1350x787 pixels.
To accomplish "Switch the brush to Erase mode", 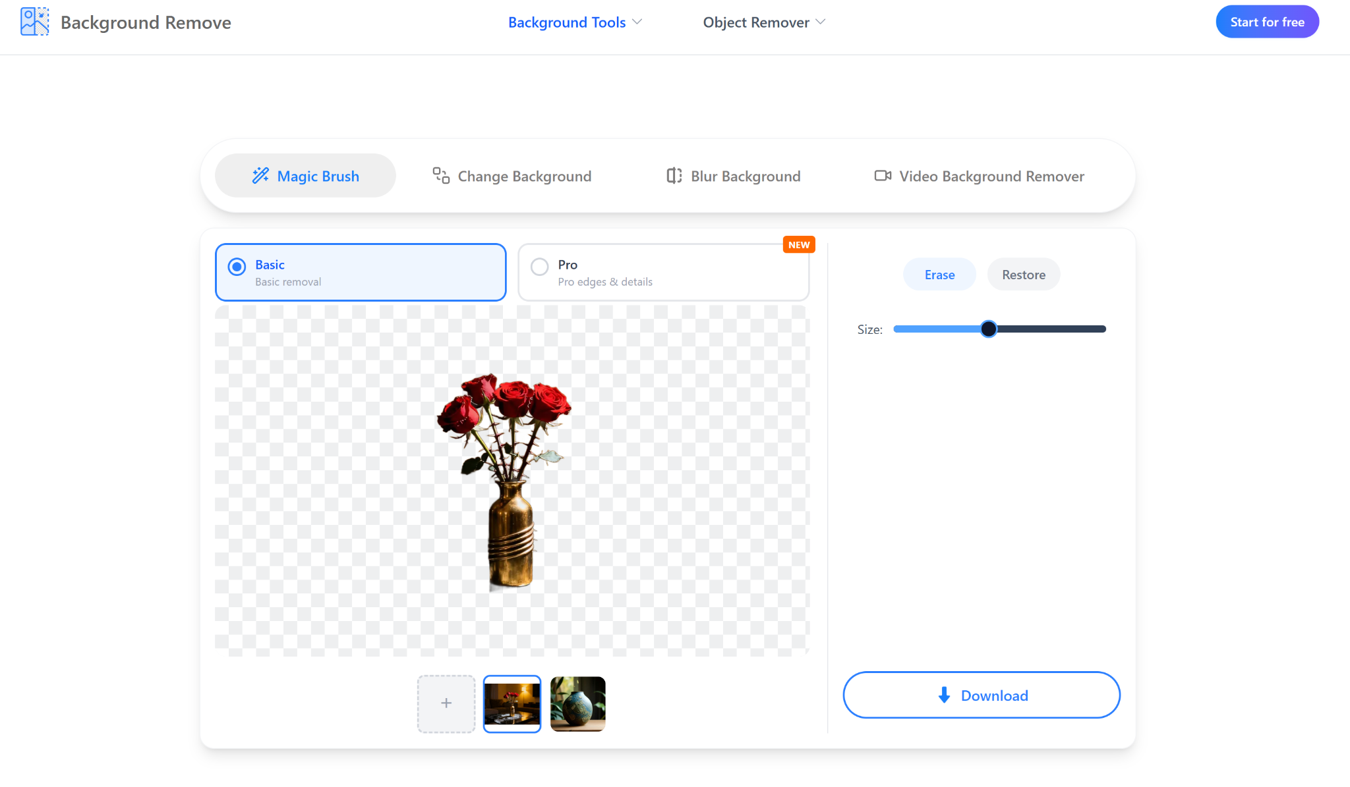I will 939,275.
